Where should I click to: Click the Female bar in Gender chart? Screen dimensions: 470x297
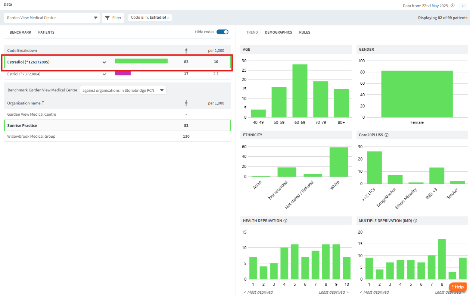[x=417, y=94]
